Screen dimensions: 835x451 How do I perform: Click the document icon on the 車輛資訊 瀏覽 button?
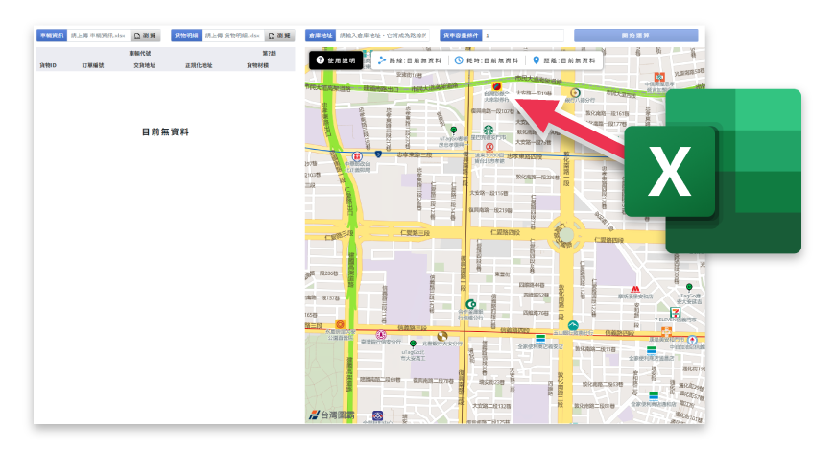(137, 36)
